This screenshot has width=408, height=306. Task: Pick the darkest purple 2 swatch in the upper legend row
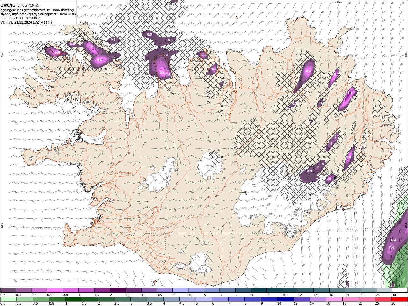[118, 290]
